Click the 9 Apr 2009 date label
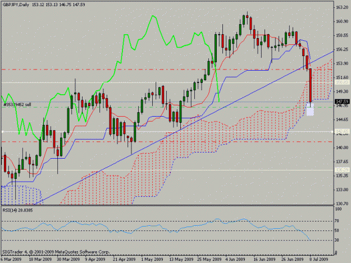Viewport: 351px width, 263px height. pyautogui.click(x=95, y=259)
